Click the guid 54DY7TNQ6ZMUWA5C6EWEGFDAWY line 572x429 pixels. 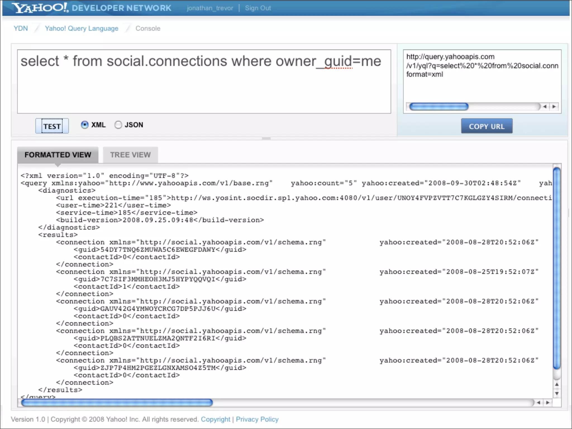pos(160,250)
